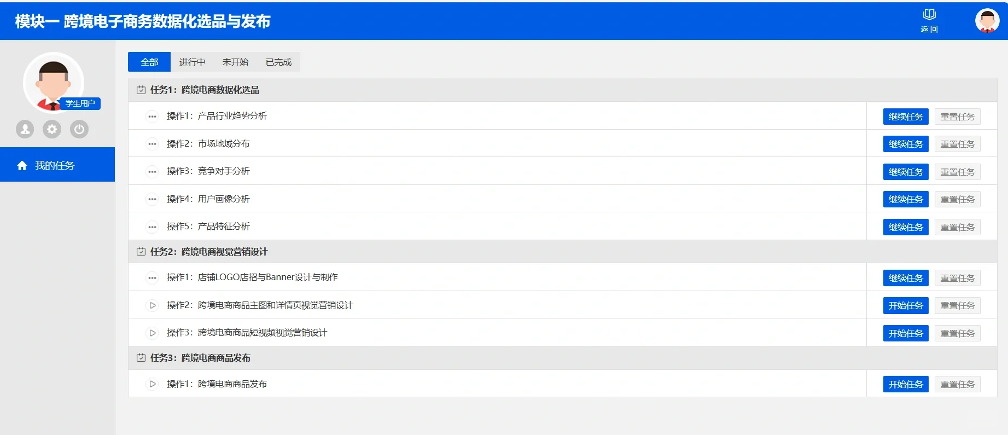Click 开始任务 for 主图和详情页视觉营销设计
1008x435 pixels.
pyautogui.click(x=906, y=305)
